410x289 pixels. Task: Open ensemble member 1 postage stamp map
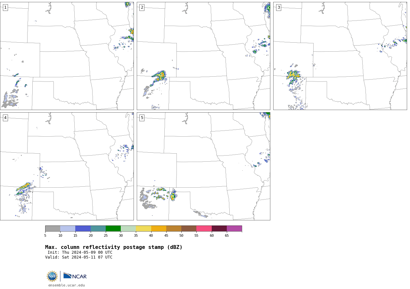[67, 56]
